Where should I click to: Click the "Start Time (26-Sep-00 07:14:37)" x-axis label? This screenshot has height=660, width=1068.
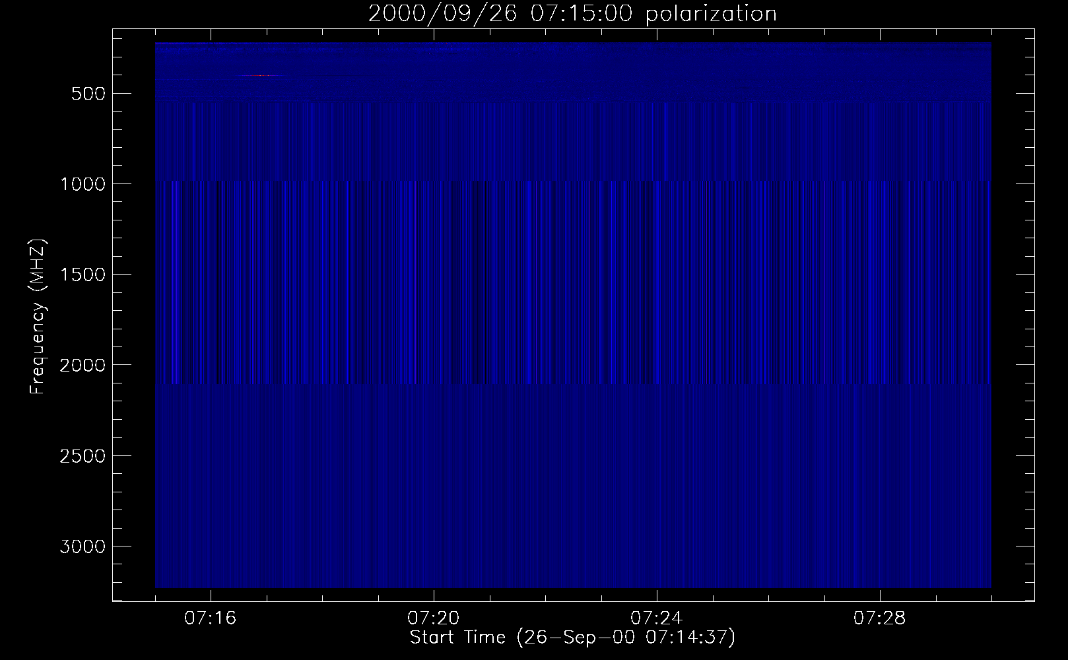(x=572, y=638)
